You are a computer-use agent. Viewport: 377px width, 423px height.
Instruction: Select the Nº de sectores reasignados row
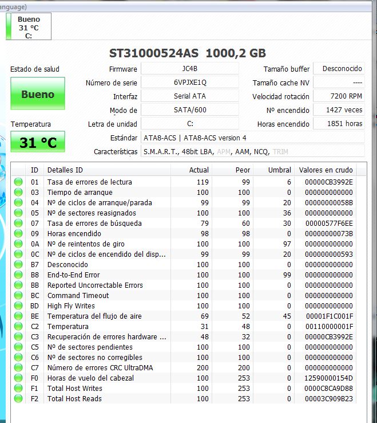pos(184,213)
